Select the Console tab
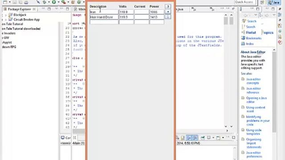Screen dimensions: 285x160 66,138
